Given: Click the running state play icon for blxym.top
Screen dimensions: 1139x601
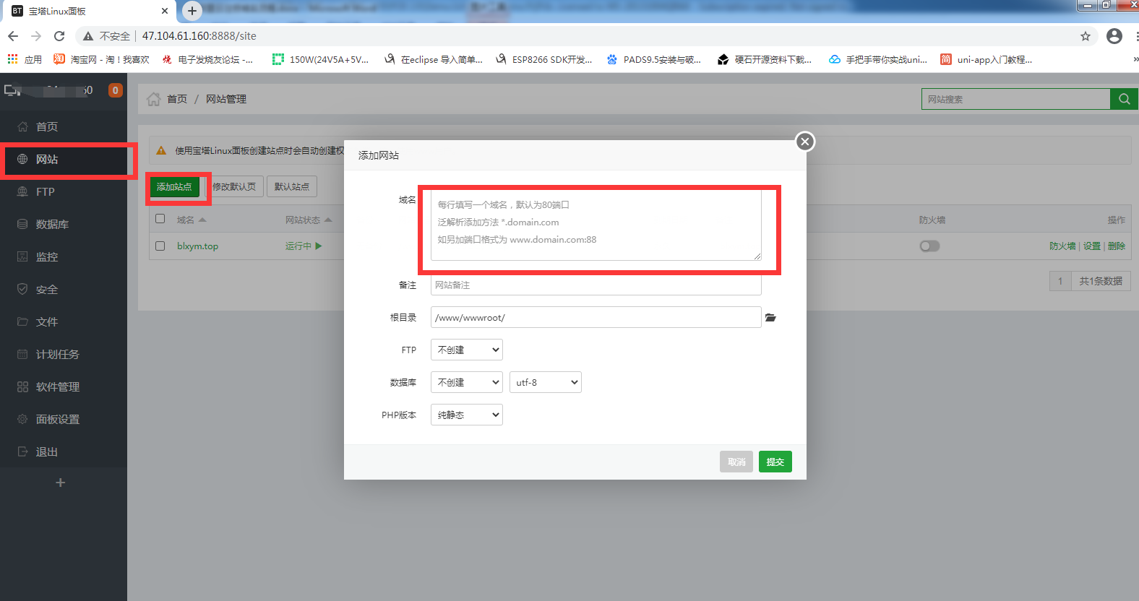Looking at the screenshot, I should (x=319, y=246).
